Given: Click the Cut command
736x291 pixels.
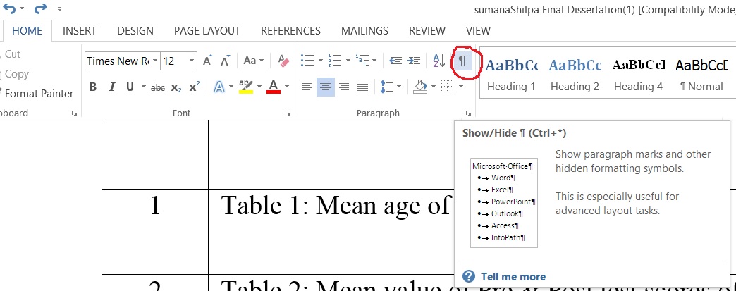Looking at the screenshot, I should [11, 54].
